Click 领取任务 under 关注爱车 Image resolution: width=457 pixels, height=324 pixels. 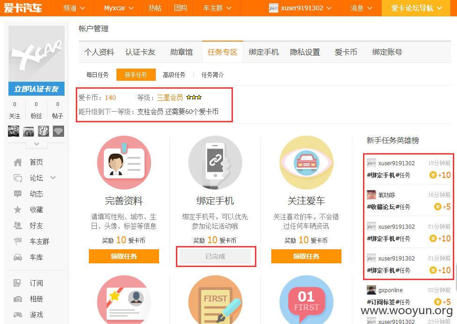pos(306,256)
